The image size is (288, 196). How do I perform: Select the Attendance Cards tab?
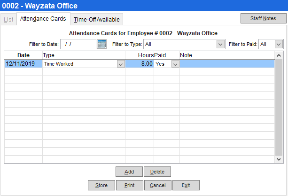pos(43,19)
